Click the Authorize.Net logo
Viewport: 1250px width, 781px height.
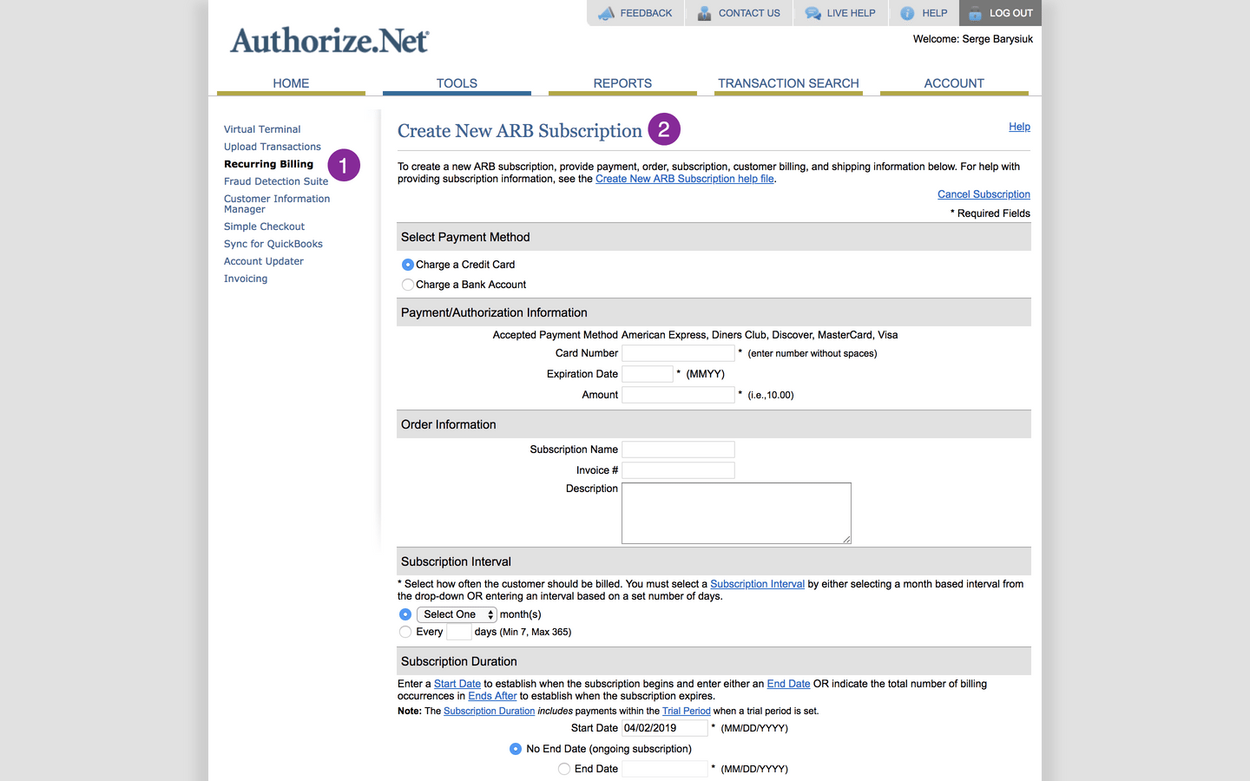[329, 41]
